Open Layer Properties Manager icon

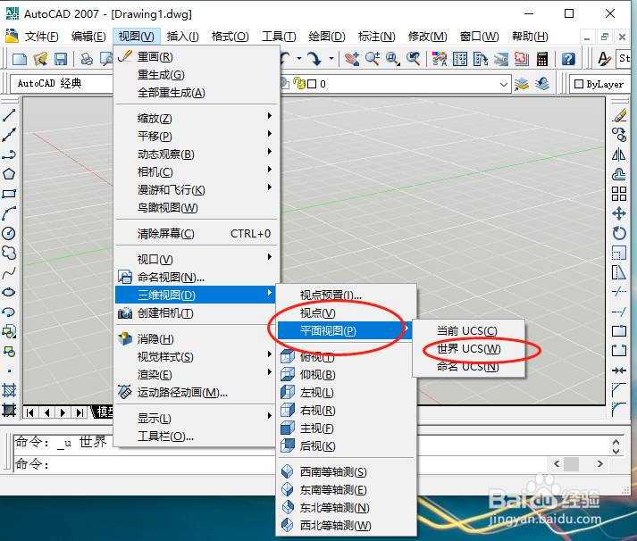tap(522, 84)
